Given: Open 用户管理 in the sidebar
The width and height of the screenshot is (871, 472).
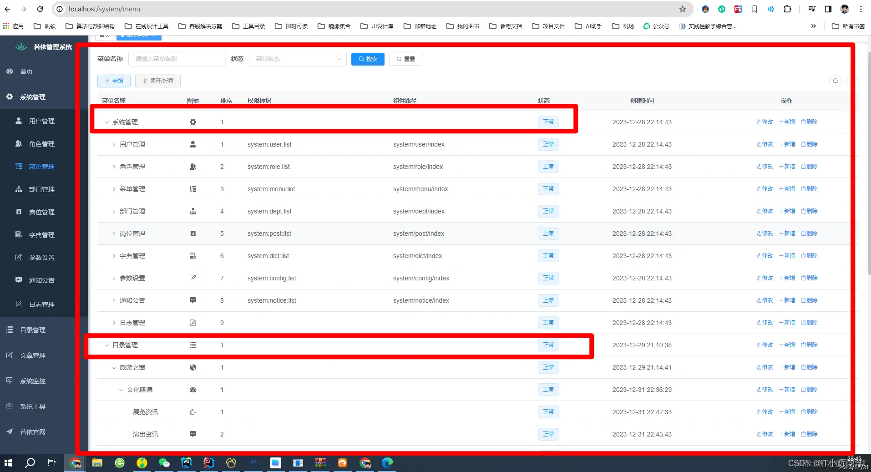Looking at the screenshot, I should 41,121.
